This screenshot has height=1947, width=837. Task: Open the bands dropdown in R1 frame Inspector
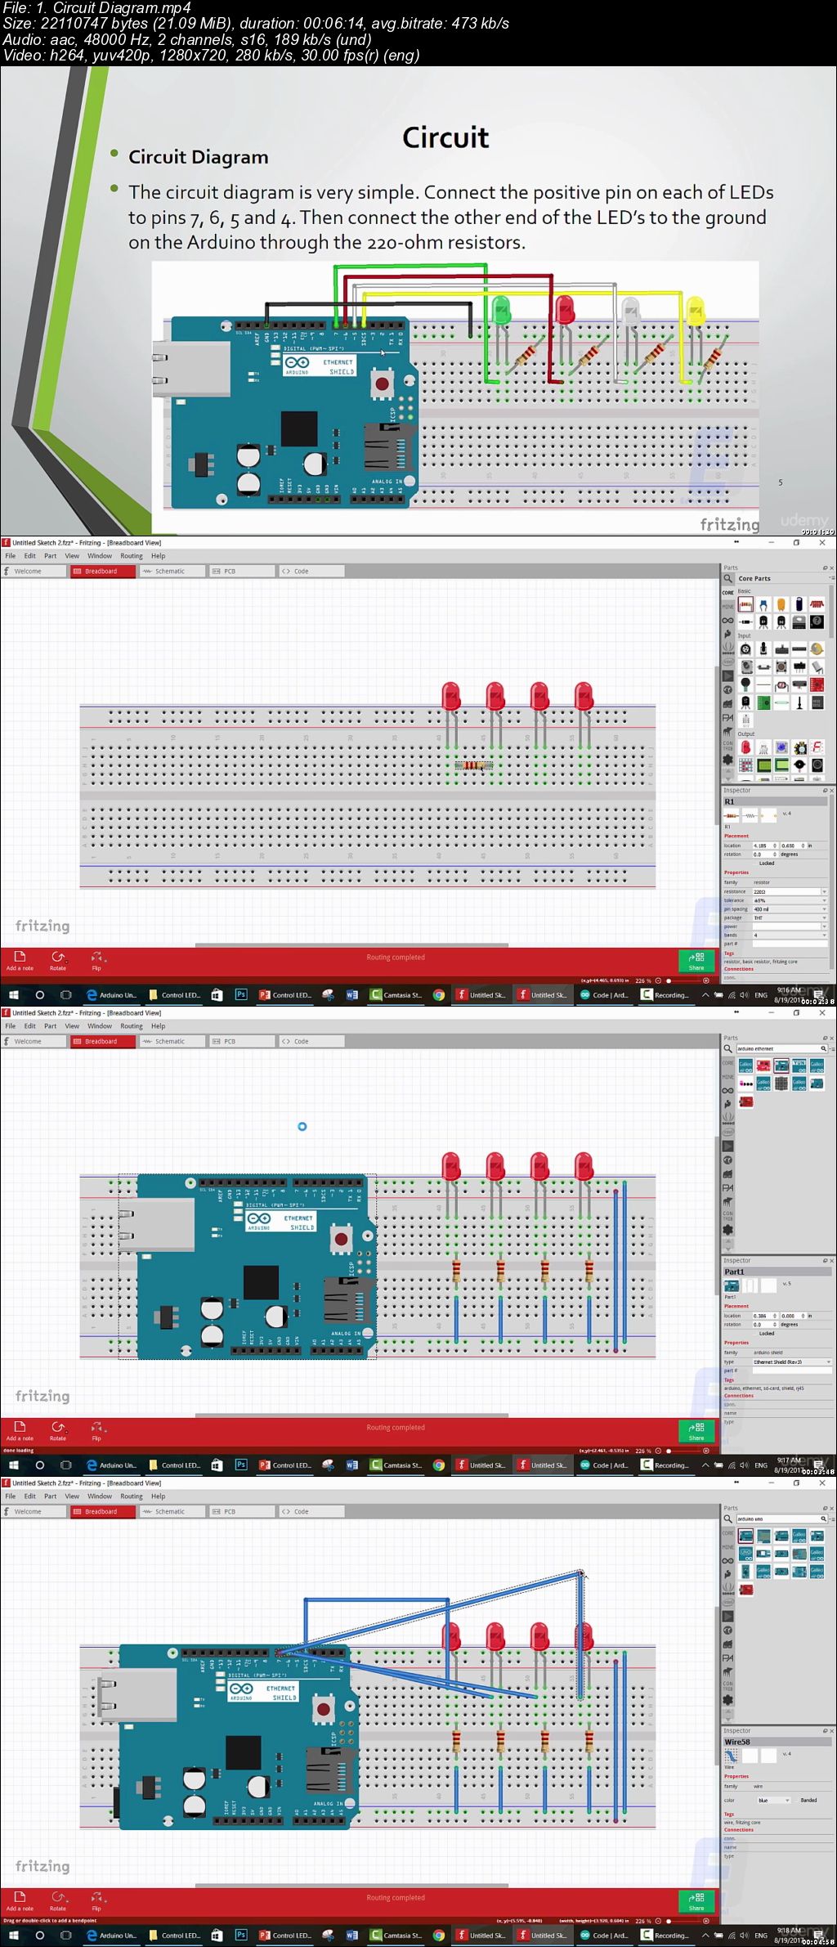[x=790, y=935]
